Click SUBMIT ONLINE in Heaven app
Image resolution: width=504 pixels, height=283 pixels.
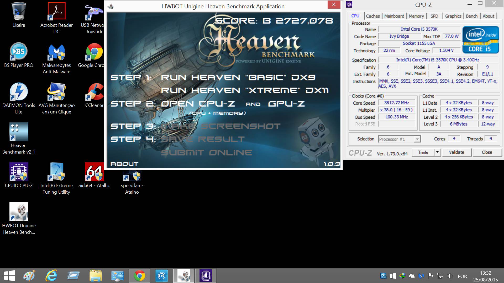click(206, 153)
